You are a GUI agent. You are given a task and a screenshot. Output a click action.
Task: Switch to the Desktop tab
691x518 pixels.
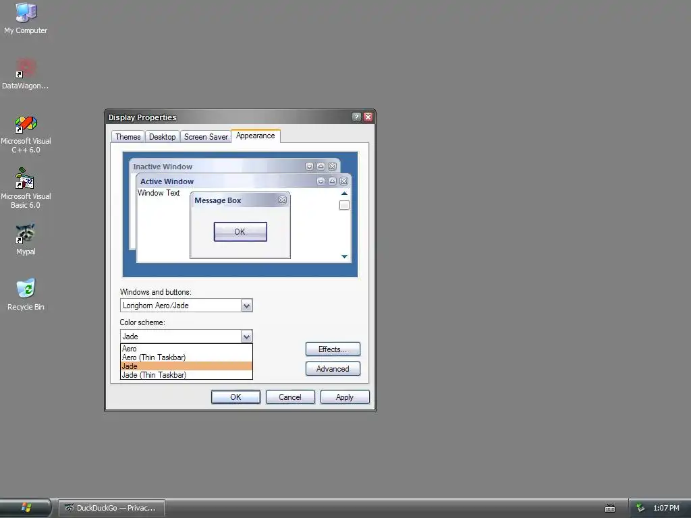162,136
